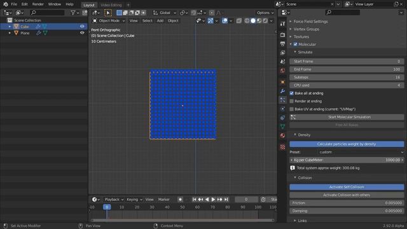Open the Global transform orientation dropdown

tap(165, 13)
